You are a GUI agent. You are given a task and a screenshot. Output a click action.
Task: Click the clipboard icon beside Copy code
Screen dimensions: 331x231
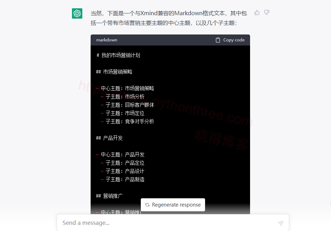click(x=218, y=40)
